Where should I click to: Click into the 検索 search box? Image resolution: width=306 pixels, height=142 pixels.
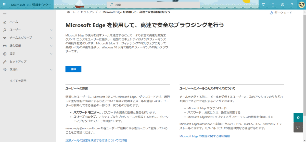(x=153, y=5)
